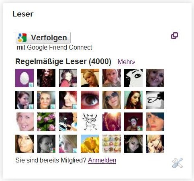This screenshot has width=194, height=181.
Task: Open the close-up eye avatar
Action: (x=90, y=100)
